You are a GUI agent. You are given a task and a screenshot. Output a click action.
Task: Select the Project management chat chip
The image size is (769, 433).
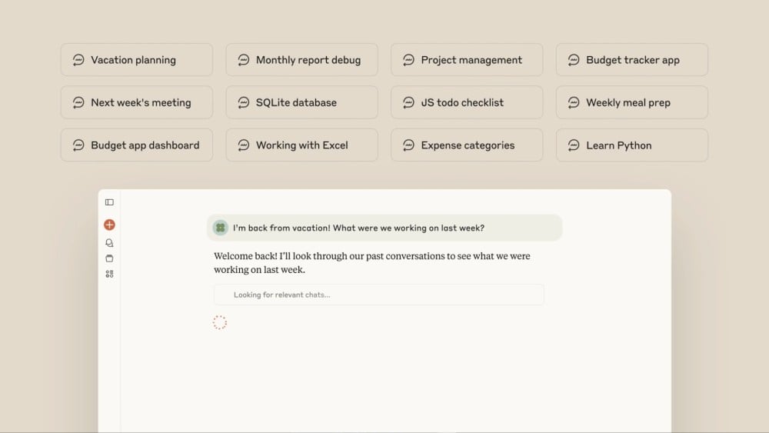467,60
